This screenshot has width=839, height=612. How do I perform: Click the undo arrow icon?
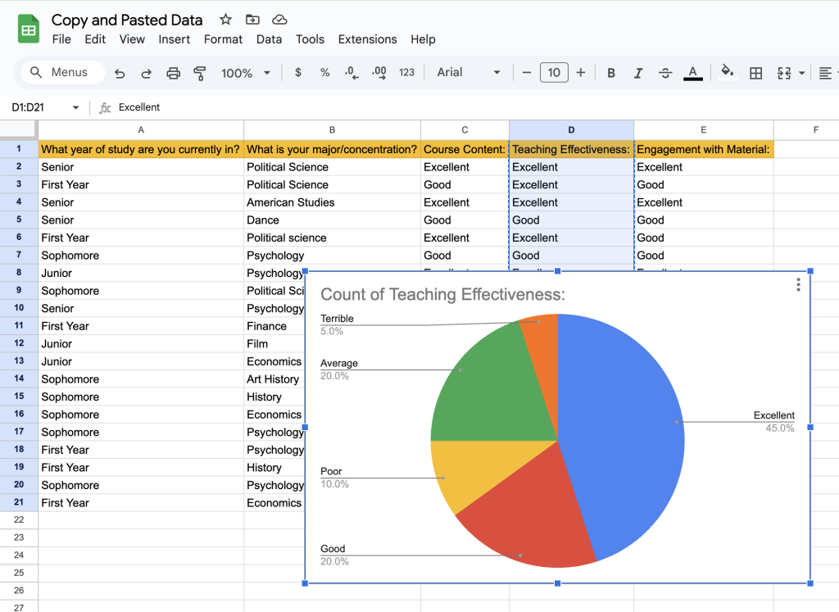(120, 73)
